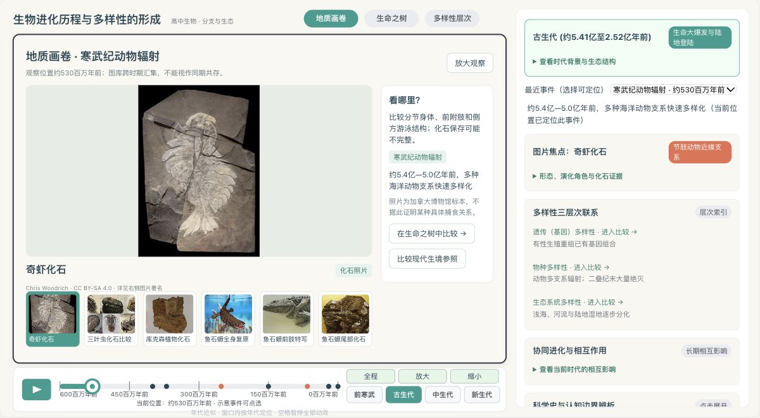760x418 pixels.
Task: Click the 全程 timeline range button
Action: point(370,376)
